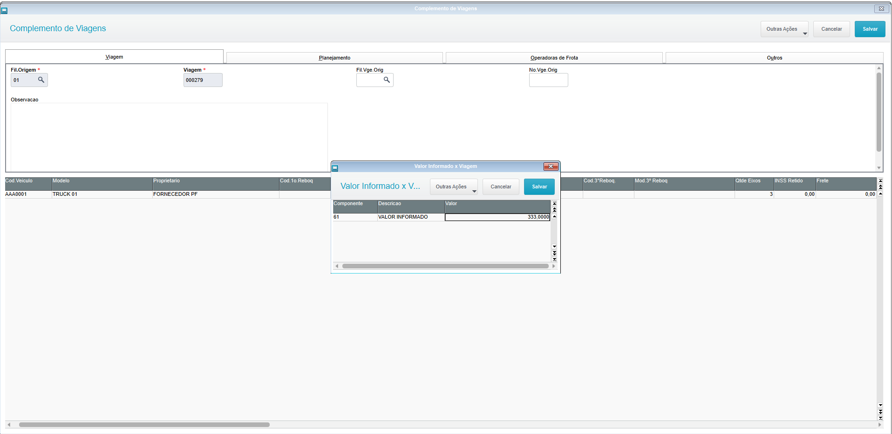Click Cancelar in the Valor Informado dialog
Screen dimensions: 892x434
[501, 187]
